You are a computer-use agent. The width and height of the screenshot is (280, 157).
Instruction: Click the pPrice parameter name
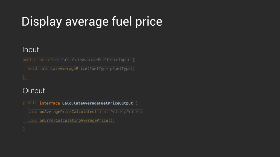pos(131,112)
